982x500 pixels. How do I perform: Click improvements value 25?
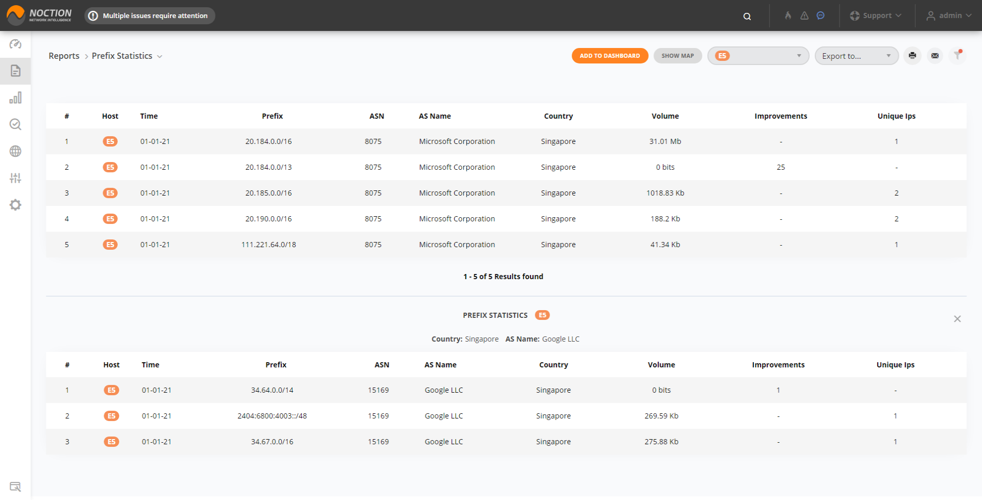click(781, 167)
